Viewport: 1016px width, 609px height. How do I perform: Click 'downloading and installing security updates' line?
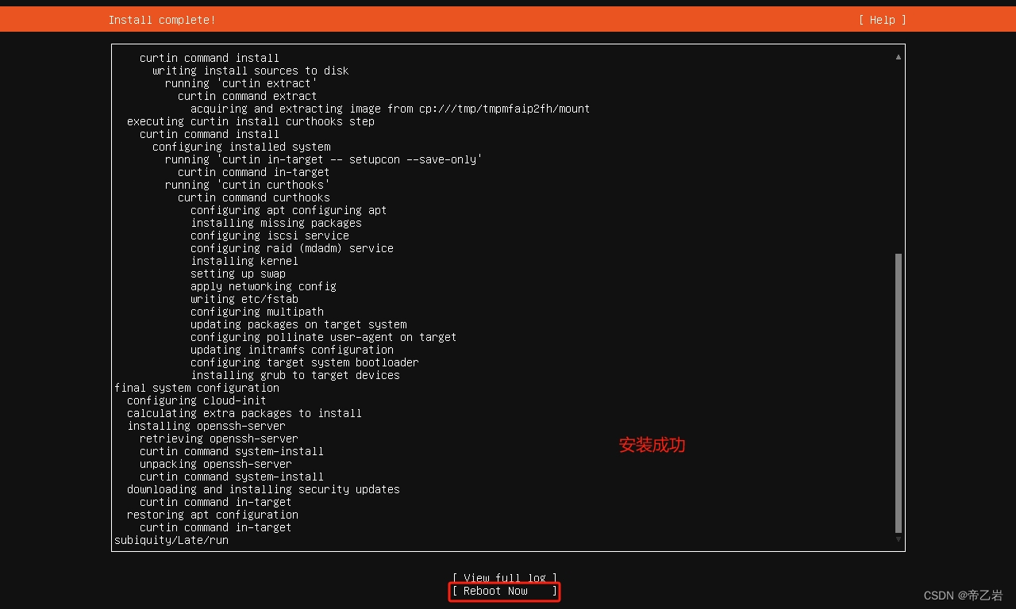pos(264,489)
